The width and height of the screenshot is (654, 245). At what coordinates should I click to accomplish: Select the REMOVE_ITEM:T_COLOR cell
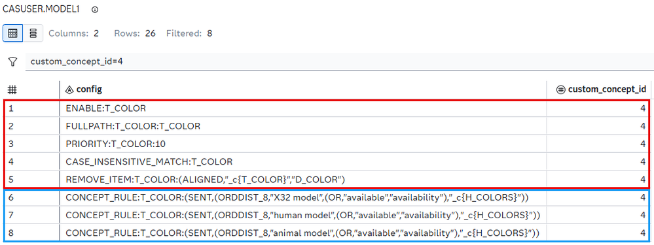click(x=303, y=180)
